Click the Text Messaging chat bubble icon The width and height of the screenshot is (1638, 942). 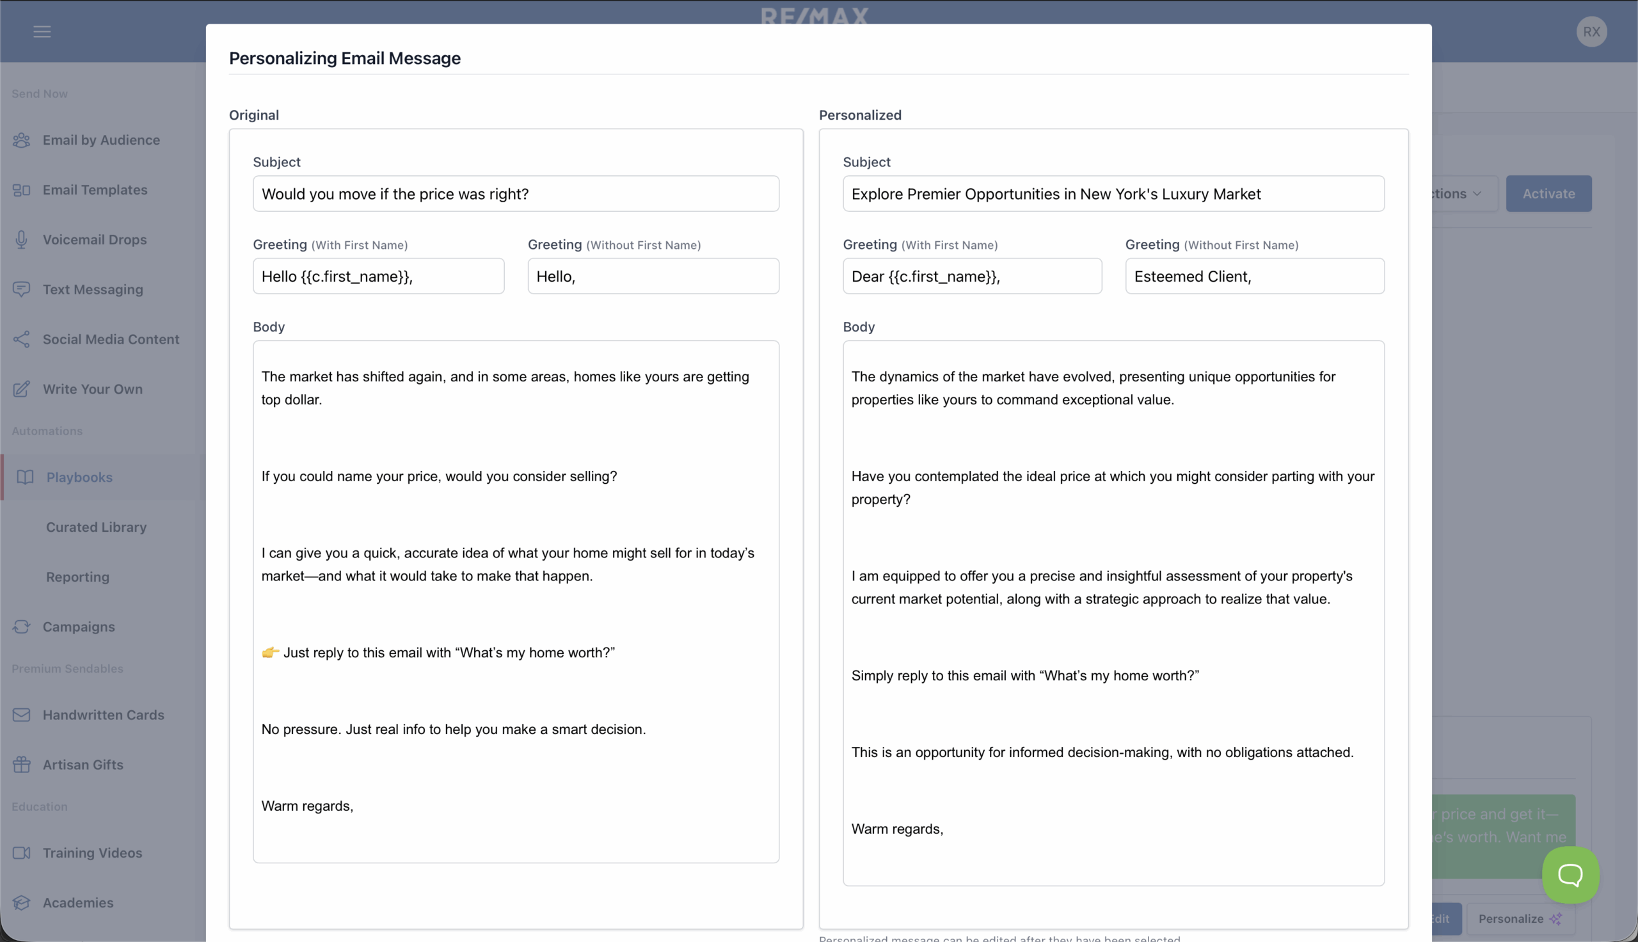[21, 289]
